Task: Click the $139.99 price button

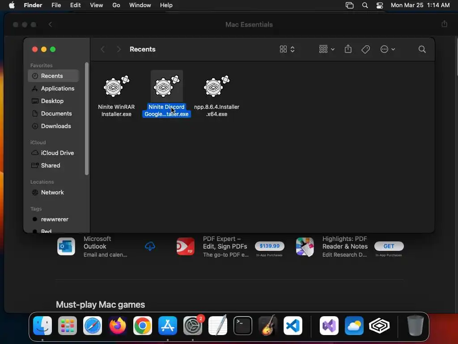Action: [x=269, y=246]
